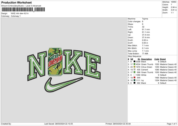The height and width of the screenshot is (126, 178).
Task: Click the 'Ivy' description text
Action: [142, 81]
